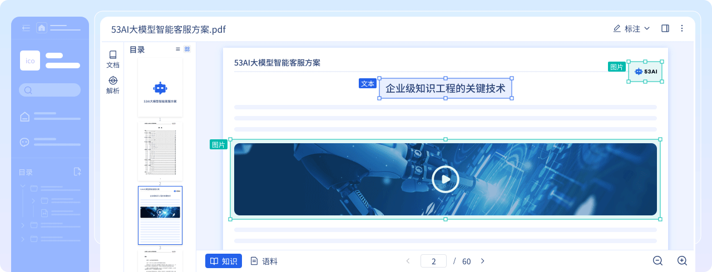Image resolution: width=712 pixels, height=272 pixels.
Task: Switch to the 解析 parse view
Action: pos(113,85)
